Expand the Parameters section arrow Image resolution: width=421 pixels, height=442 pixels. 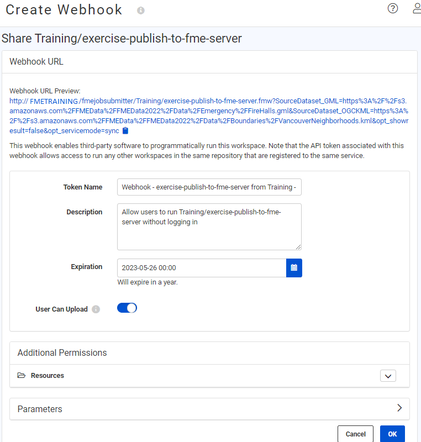399,409
